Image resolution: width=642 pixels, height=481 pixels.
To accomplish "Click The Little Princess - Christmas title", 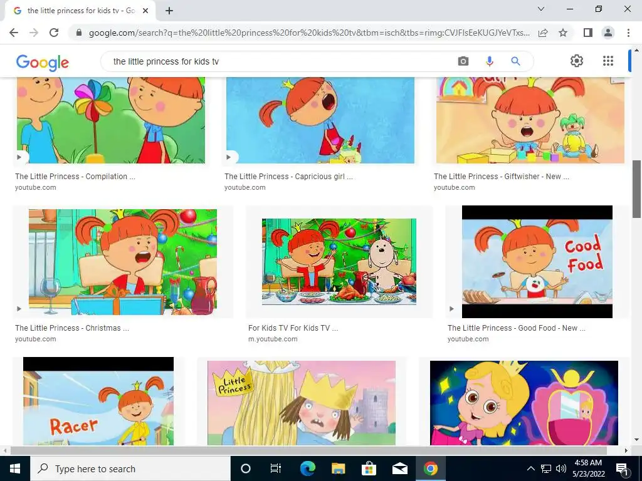I will pyautogui.click(x=72, y=328).
